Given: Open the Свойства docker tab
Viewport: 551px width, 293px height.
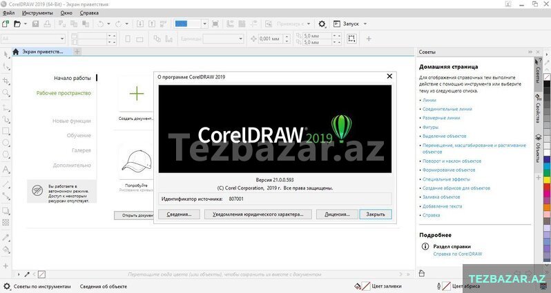Looking at the screenshot, I should (x=538, y=108).
